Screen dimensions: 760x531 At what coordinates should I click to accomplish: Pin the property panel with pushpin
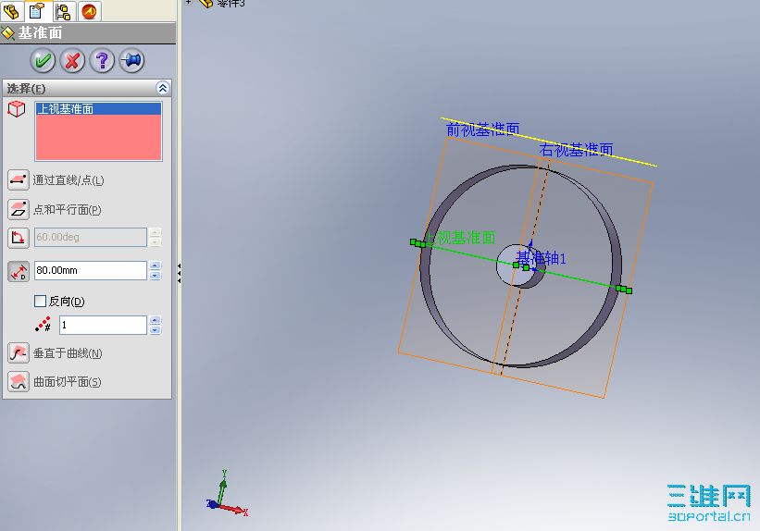point(131,60)
